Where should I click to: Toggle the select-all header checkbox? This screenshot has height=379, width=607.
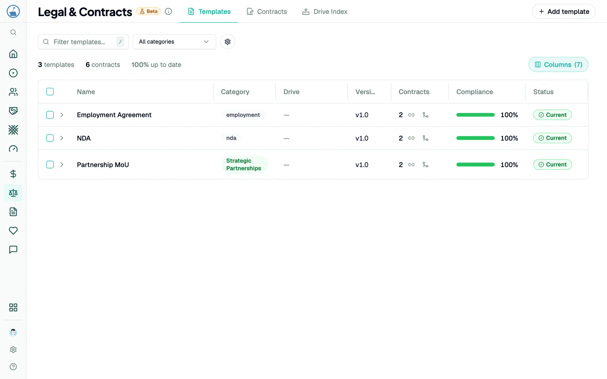tap(50, 92)
